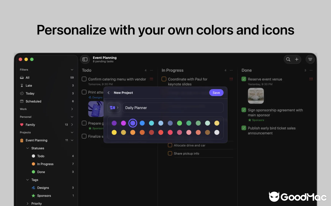Open In Progress column more options menu
Screen dimensions: 331x206
(x=231, y=70)
